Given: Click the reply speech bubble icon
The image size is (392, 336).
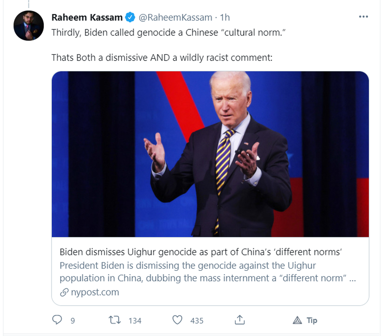Looking at the screenshot, I should (57, 320).
